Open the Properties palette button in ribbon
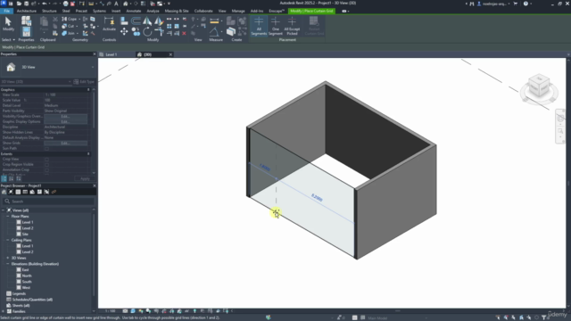Image resolution: width=571 pixels, height=321 pixels. (26, 32)
